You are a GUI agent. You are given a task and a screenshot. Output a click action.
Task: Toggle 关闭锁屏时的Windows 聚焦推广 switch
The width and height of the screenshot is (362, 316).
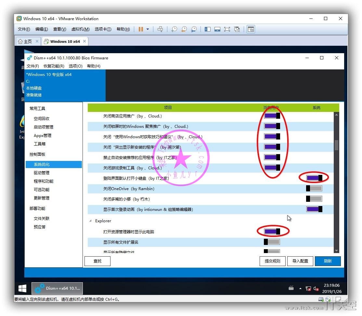272,126
